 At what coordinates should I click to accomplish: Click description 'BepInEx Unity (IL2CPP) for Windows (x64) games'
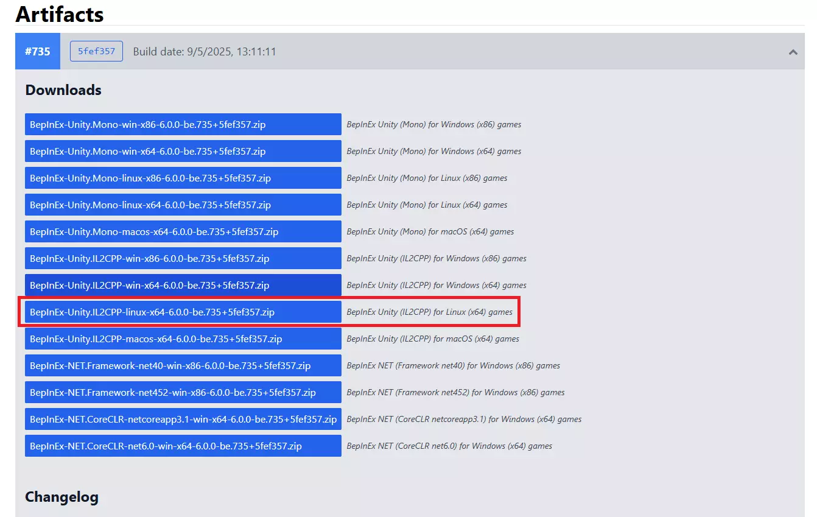[x=437, y=285]
